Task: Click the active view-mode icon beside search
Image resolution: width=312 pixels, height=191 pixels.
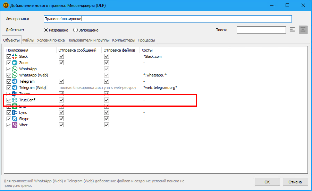Action: (x=303, y=30)
